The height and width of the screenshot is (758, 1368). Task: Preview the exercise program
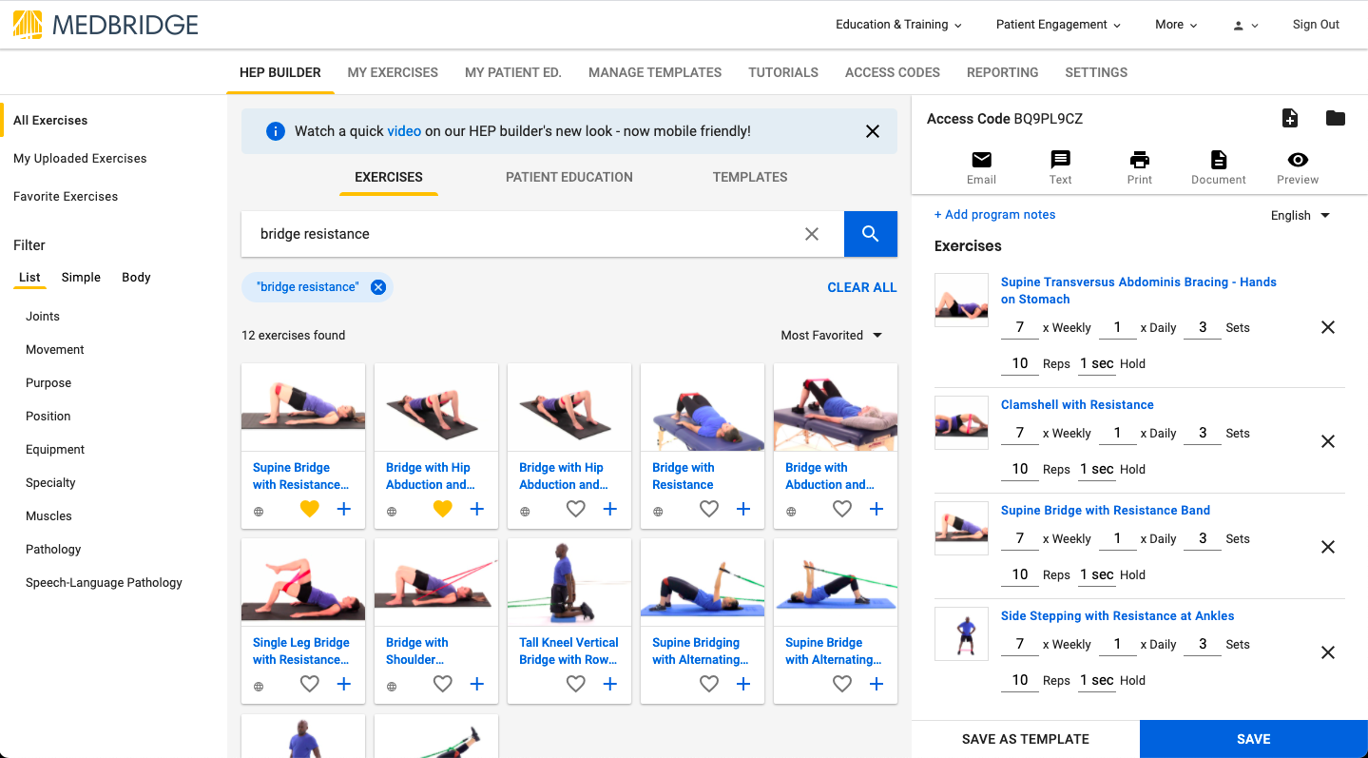pyautogui.click(x=1298, y=167)
